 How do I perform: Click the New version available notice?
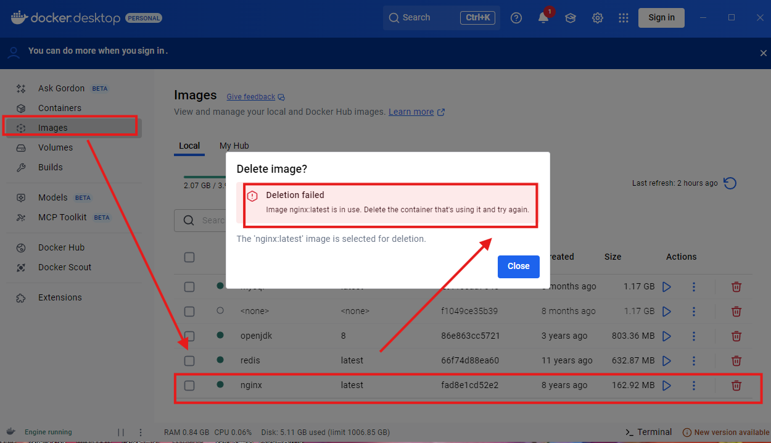[x=726, y=433]
